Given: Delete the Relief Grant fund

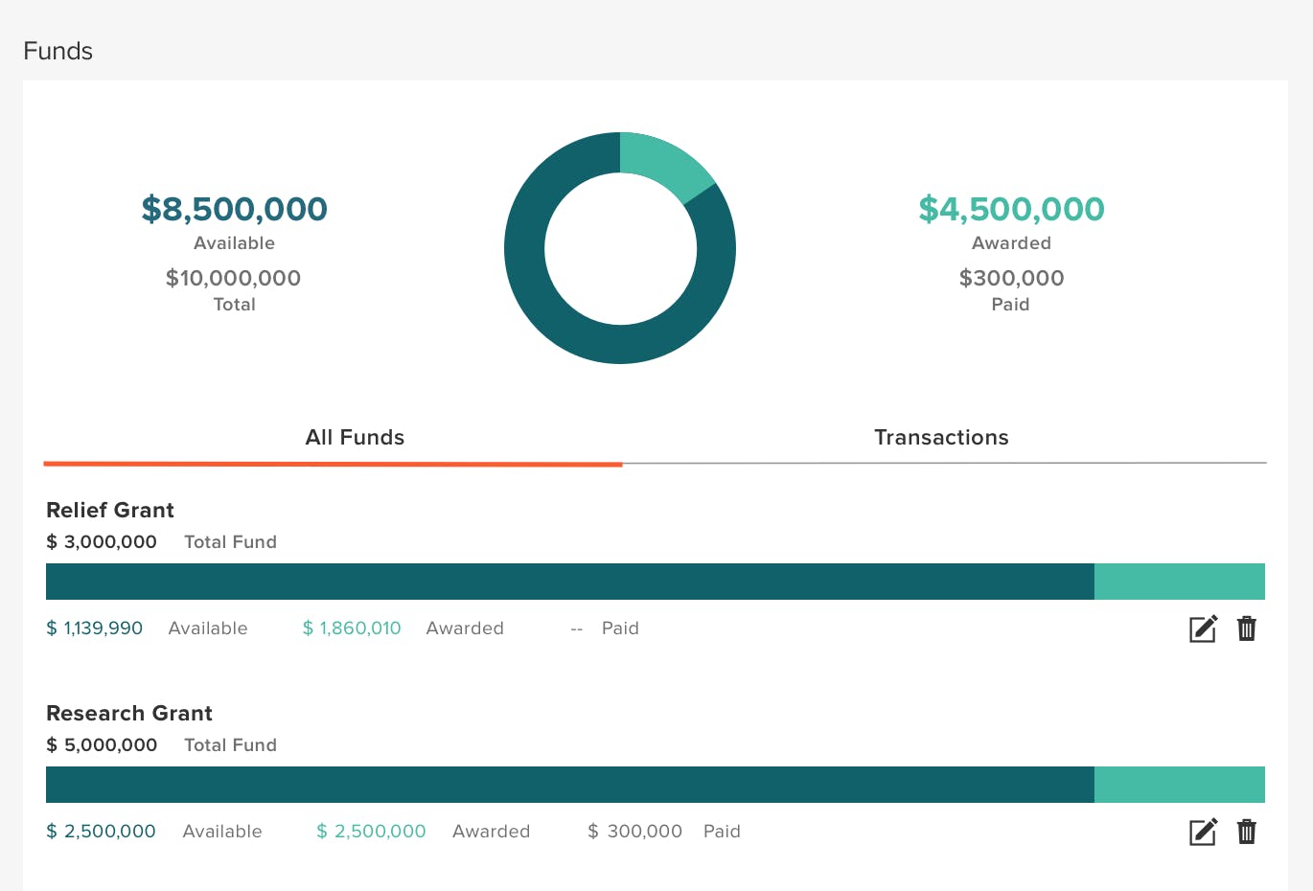Looking at the screenshot, I should coord(1246,628).
